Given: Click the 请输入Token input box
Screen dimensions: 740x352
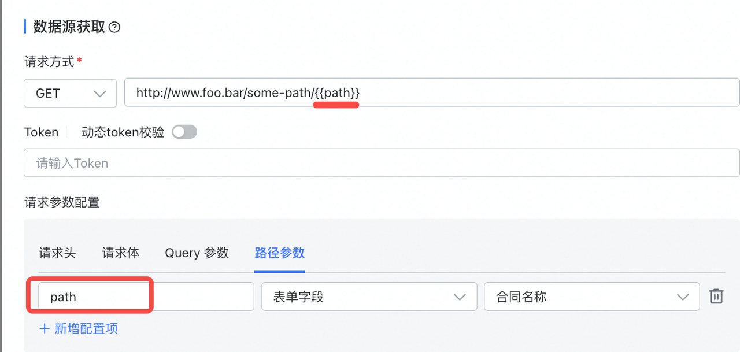Looking at the screenshot, I should click(x=382, y=164).
